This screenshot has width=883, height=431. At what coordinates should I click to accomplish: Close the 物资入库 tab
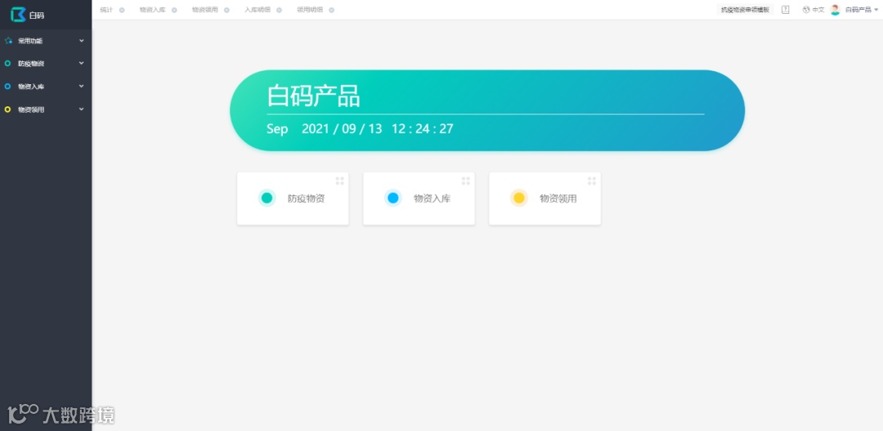(174, 10)
